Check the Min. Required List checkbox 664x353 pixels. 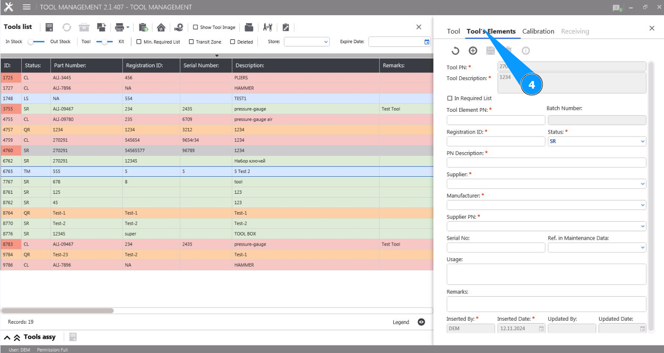point(139,42)
